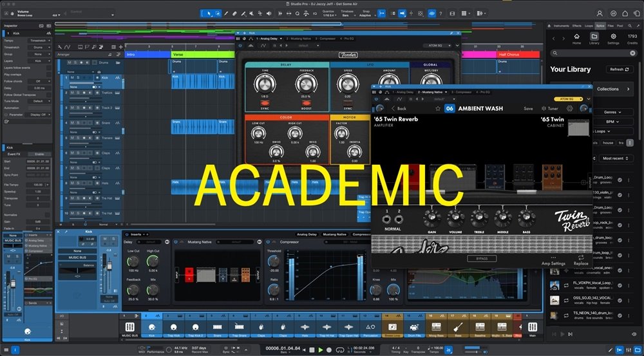Toggle the delay SYNC switch

(264, 102)
